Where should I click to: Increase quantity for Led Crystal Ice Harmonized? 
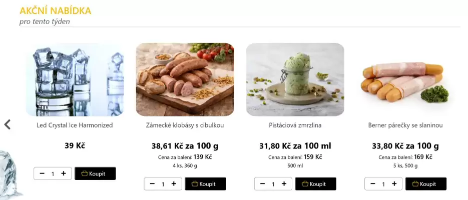click(64, 173)
